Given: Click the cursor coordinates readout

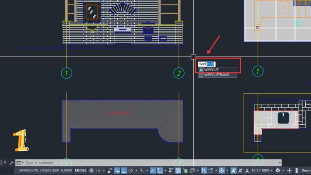Looking at the screenshot, I should click(45, 171).
